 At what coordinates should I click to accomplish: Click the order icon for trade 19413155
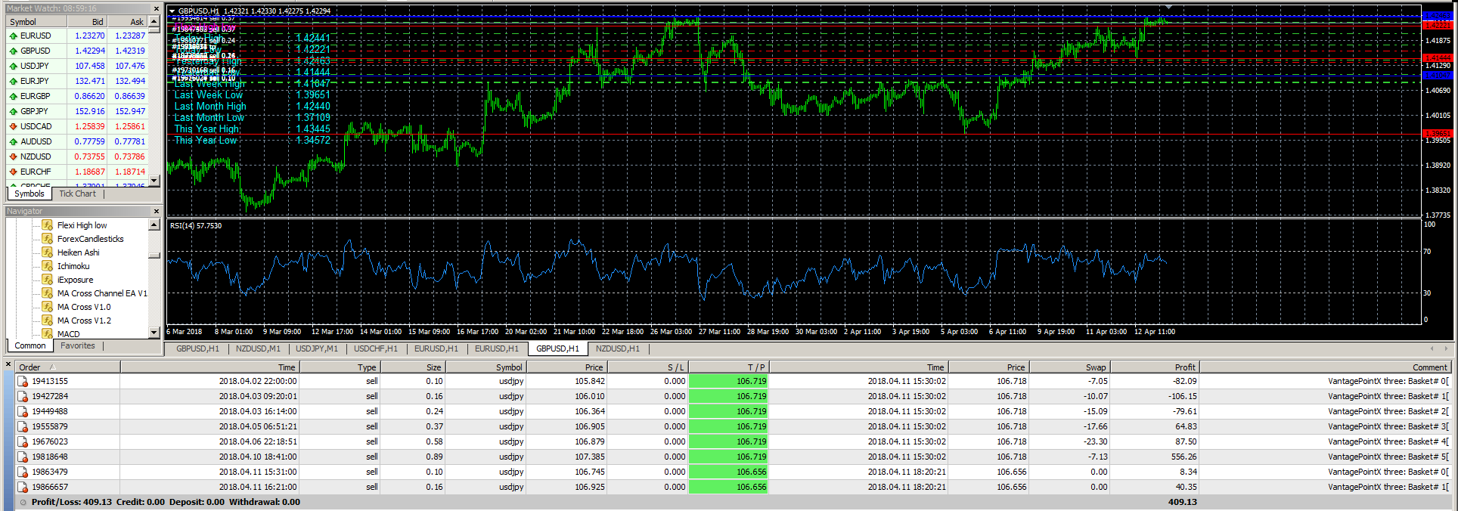tap(23, 382)
